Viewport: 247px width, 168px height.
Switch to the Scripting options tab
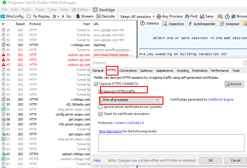183,71
